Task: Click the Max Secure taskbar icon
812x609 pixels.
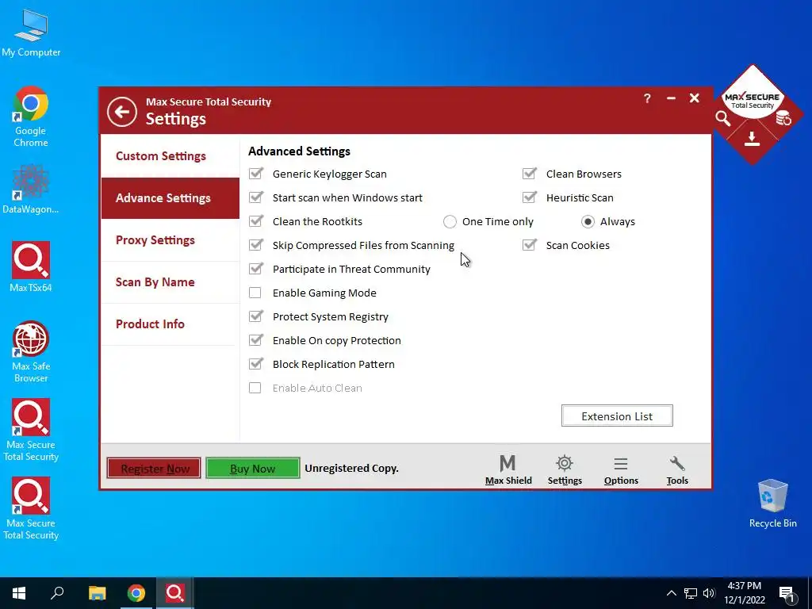Action: (x=174, y=593)
